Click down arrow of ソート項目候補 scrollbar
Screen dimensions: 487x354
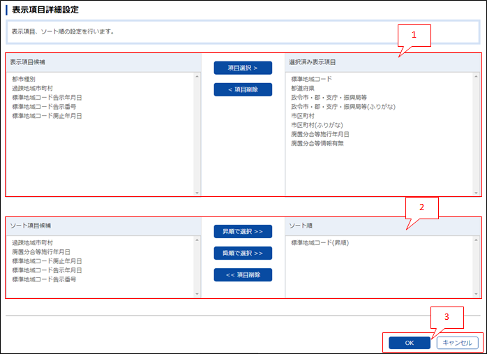[x=197, y=294]
